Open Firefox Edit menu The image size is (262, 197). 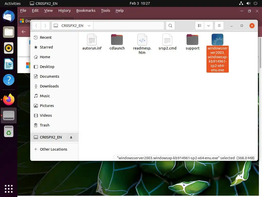pyautogui.click(x=35, y=11)
